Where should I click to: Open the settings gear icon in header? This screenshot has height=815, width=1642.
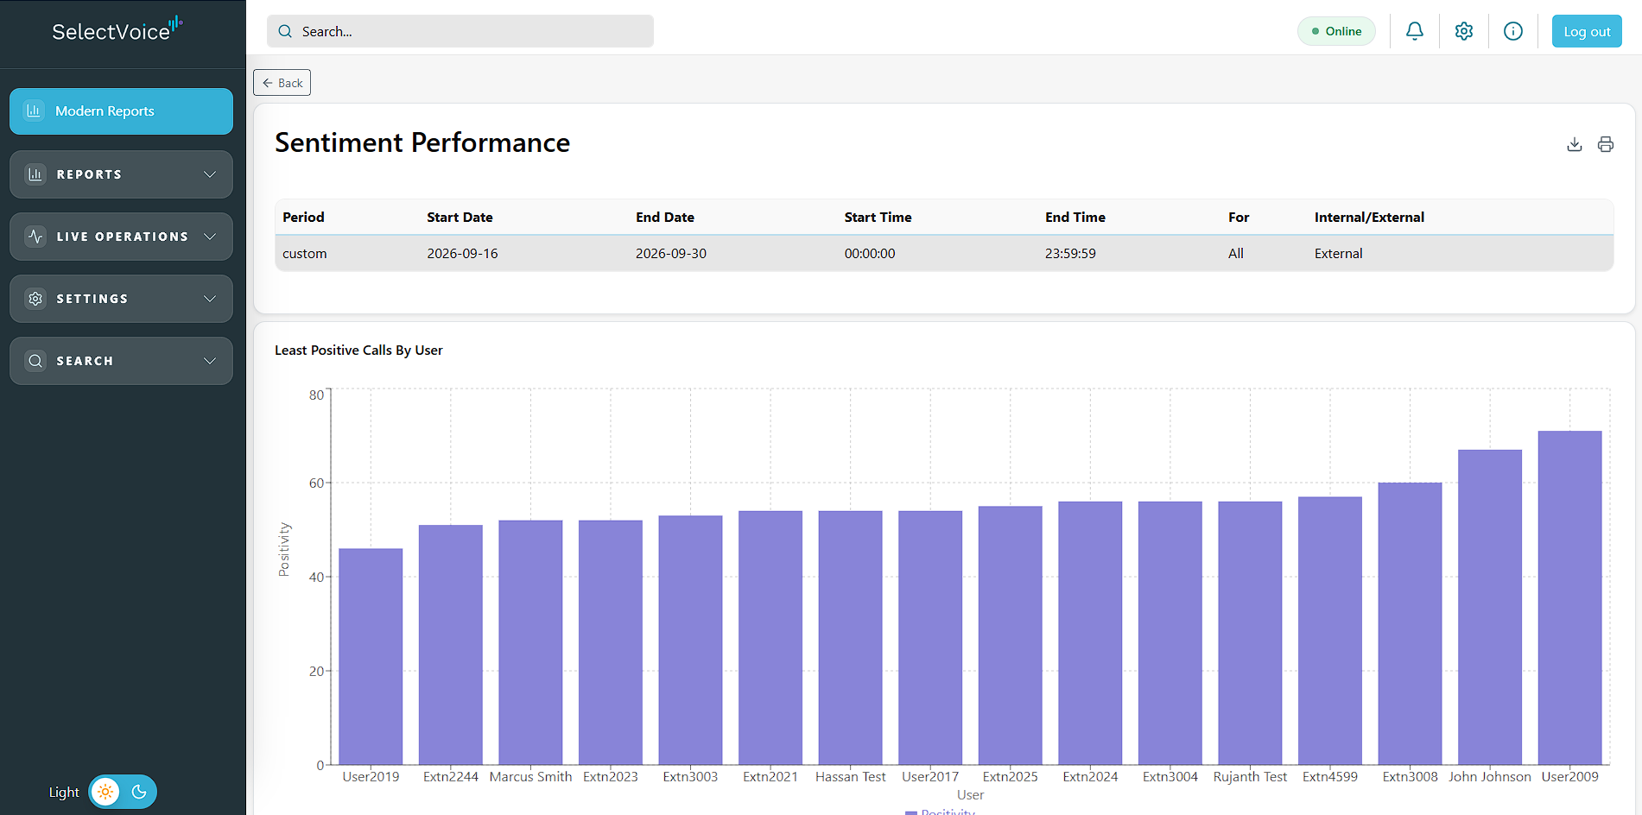[1463, 31]
